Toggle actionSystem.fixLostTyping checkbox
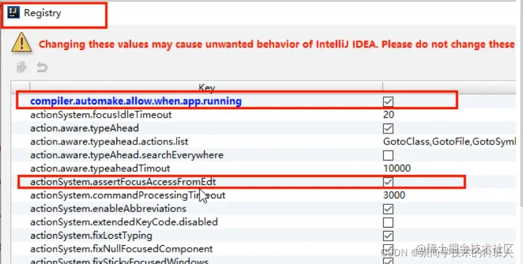The height and width of the screenshot is (264, 523). point(388,235)
